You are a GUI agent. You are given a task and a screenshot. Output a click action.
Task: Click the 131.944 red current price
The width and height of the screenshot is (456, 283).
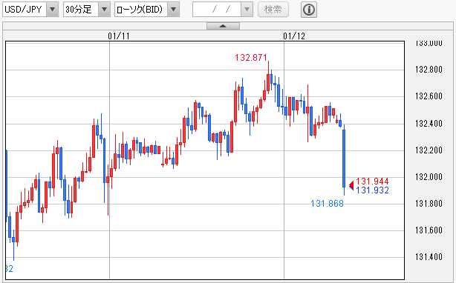tap(372, 182)
